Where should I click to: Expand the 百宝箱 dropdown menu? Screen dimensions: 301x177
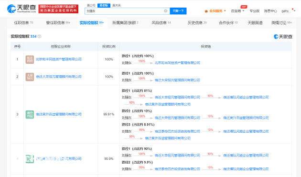point(237,11)
